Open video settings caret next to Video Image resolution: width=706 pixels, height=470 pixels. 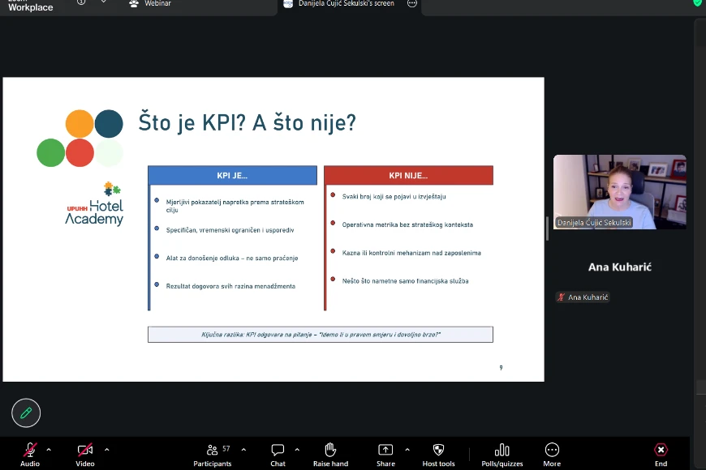coord(106,449)
